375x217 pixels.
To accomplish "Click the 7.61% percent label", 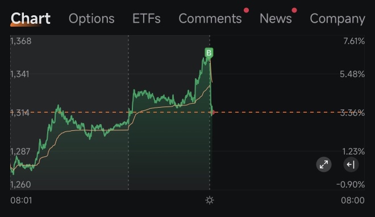I will pos(354,41).
